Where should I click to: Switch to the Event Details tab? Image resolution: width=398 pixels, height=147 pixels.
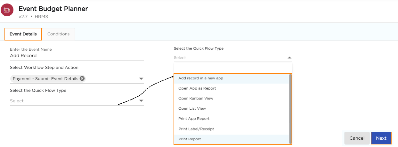(23, 34)
